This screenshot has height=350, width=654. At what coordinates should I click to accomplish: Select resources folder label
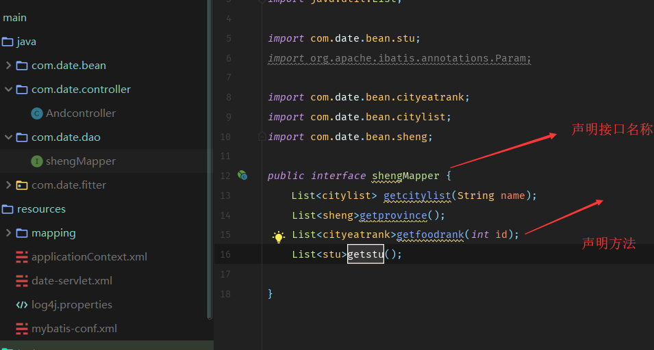(41, 209)
